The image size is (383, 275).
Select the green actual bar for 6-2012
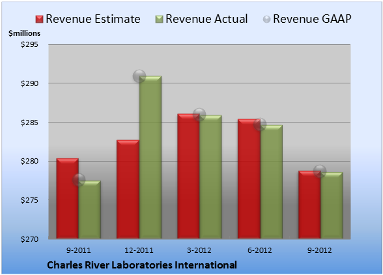pyautogui.click(x=271, y=182)
